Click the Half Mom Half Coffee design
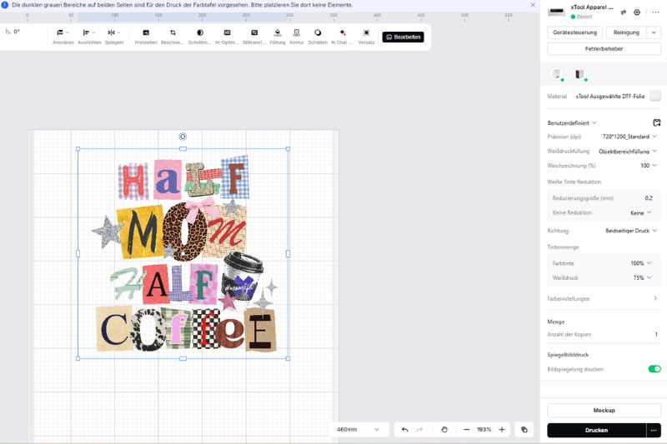Image resolution: width=667 pixels, height=444 pixels. [183, 253]
